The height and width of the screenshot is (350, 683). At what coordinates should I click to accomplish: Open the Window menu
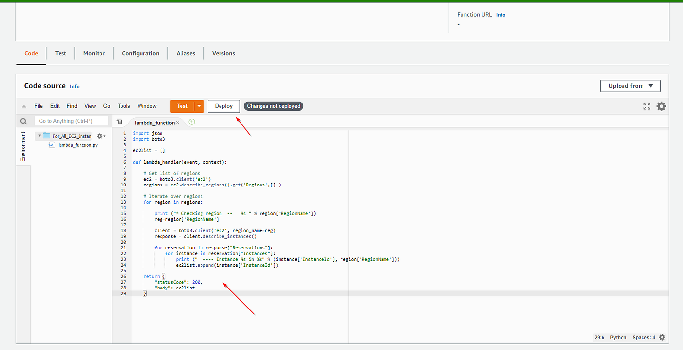[x=146, y=106]
